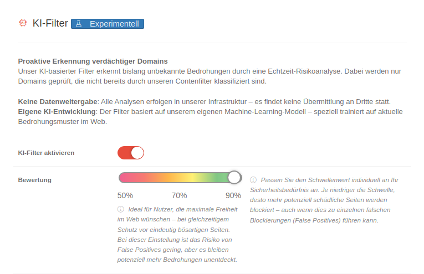Image resolution: width=424 pixels, height=274 pixels.
Task: Click the red start of Bewertung slider
Action: pyautogui.click(x=123, y=177)
